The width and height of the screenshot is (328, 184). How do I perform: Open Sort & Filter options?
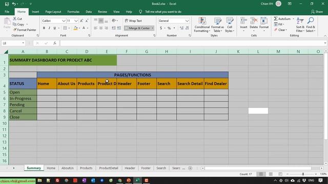click(300, 25)
